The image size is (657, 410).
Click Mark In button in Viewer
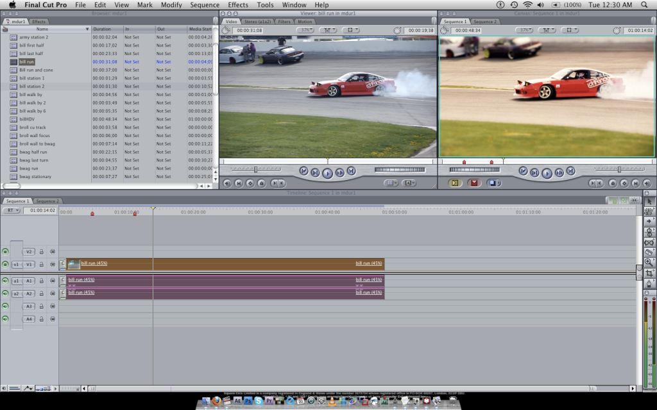pyautogui.click(x=276, y=183)
